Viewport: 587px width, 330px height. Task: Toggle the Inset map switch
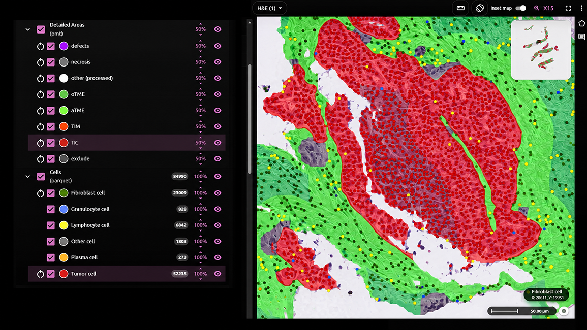pos(521,8)
